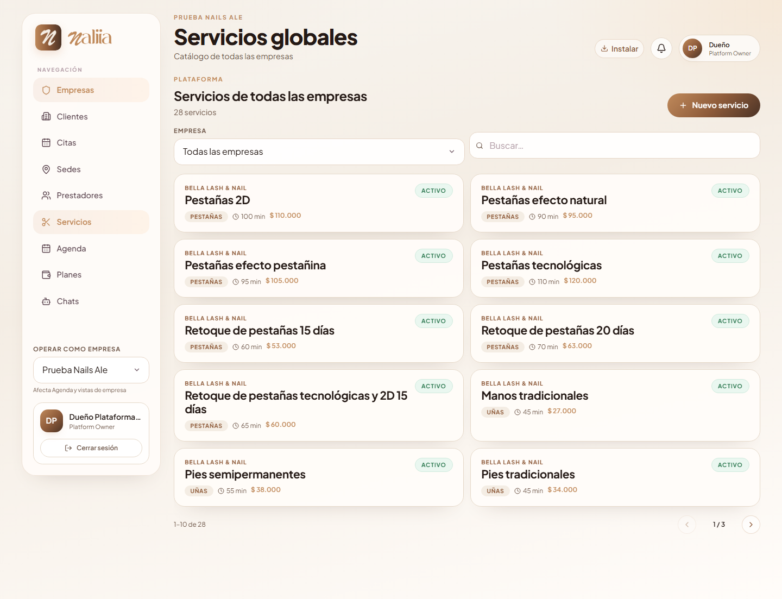Click the calendar icon beside Agenda
Image resolution: width=782 pixels, height=599 pixels.
[46, 249]
